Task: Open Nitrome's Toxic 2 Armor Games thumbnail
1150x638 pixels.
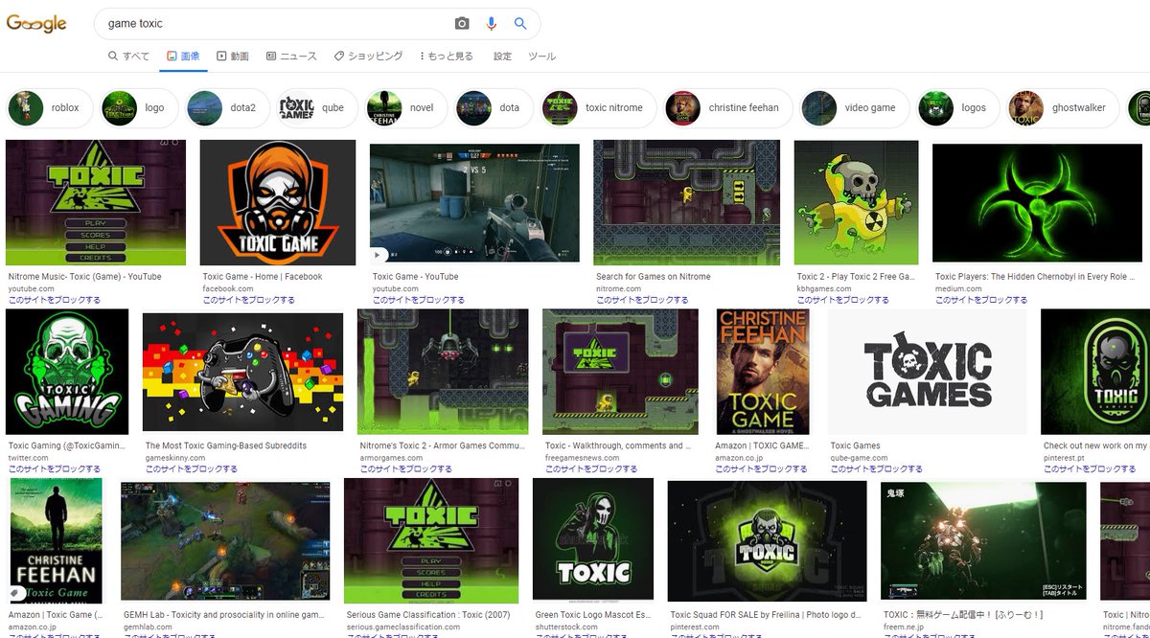Action: [x=443, y=372]
